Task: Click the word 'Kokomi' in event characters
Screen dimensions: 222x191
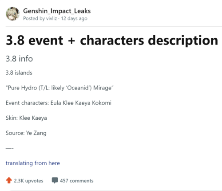Action: coord(102,103)
